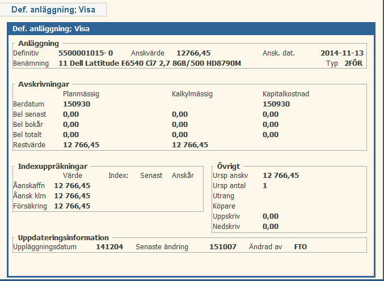Viewport: 384px width, 281px height.
Task: Click the Senast header in Indexuppräkningar
Action: pos(151,176)
